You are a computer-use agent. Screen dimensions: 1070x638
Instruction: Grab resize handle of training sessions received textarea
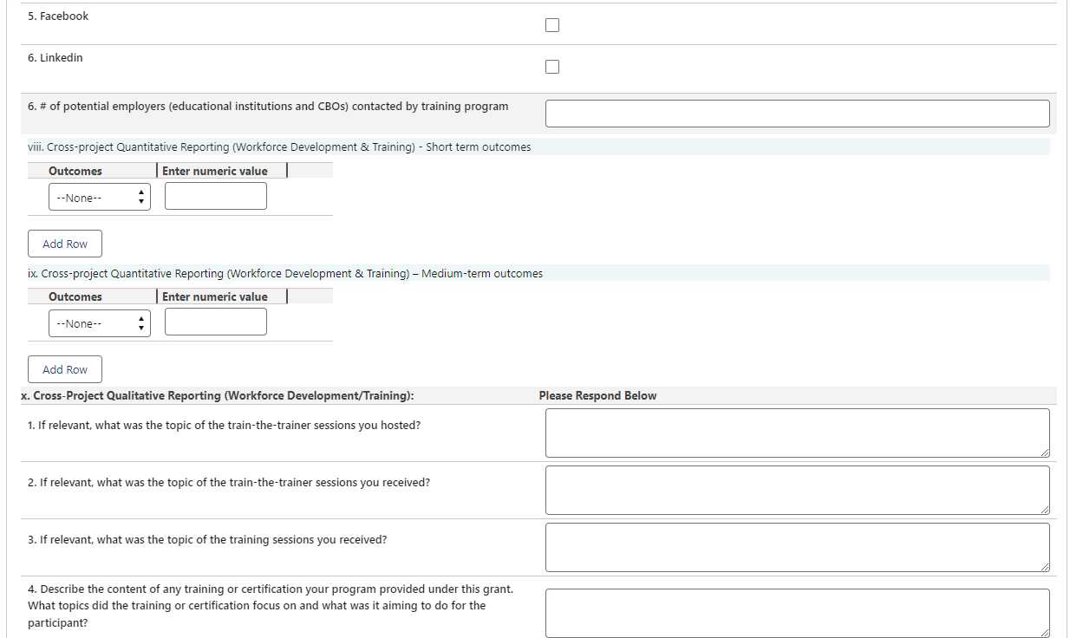(1045, 568)
